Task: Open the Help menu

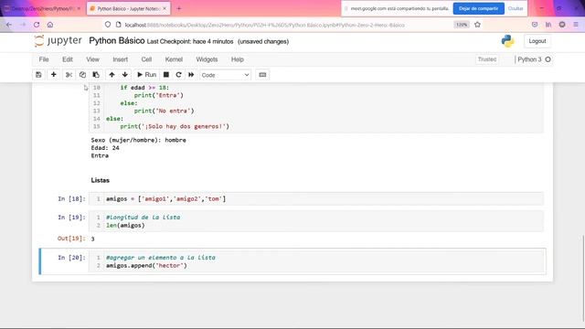Action: point(238,59)
